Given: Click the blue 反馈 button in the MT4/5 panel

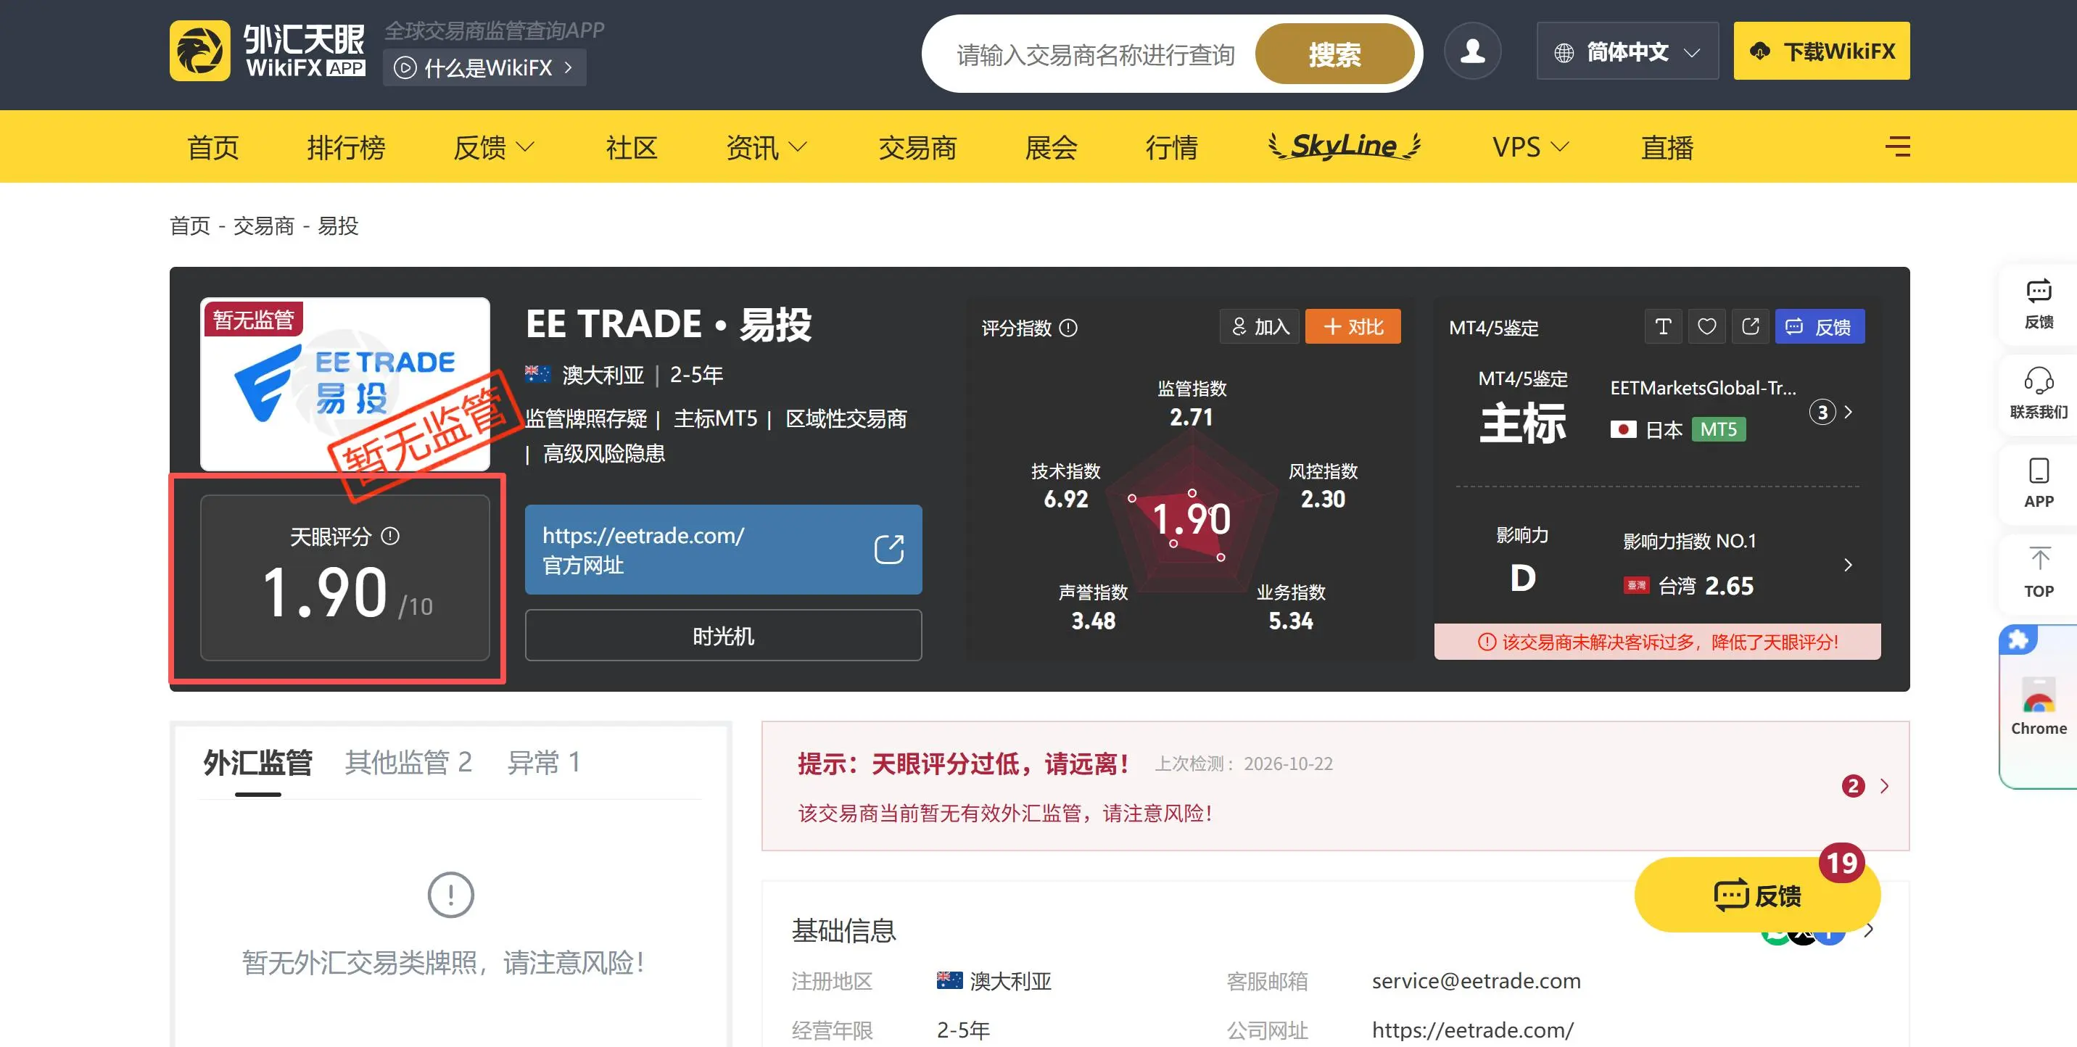Looking at the screenshot, I should (x=1820, y=326).
